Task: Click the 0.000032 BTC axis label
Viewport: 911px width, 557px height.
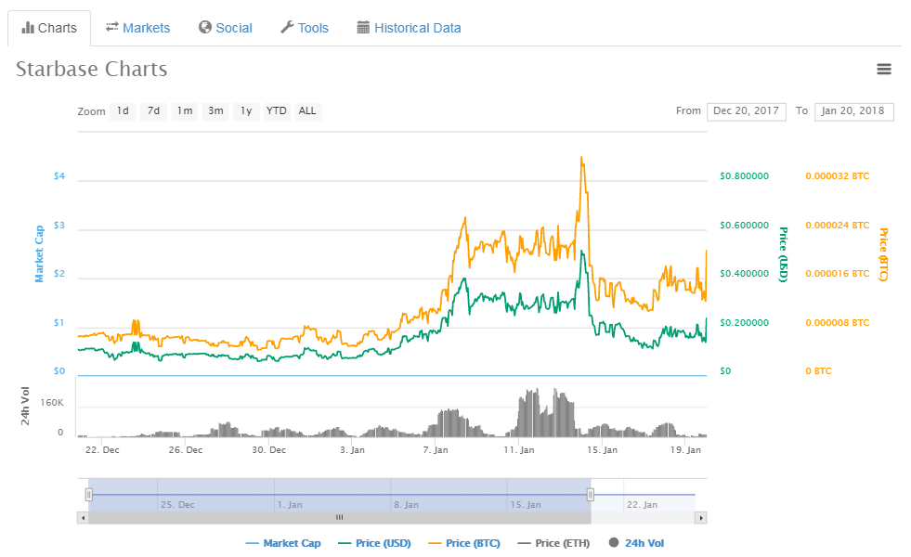Action: pyautogui.click(x=838, y=176)
